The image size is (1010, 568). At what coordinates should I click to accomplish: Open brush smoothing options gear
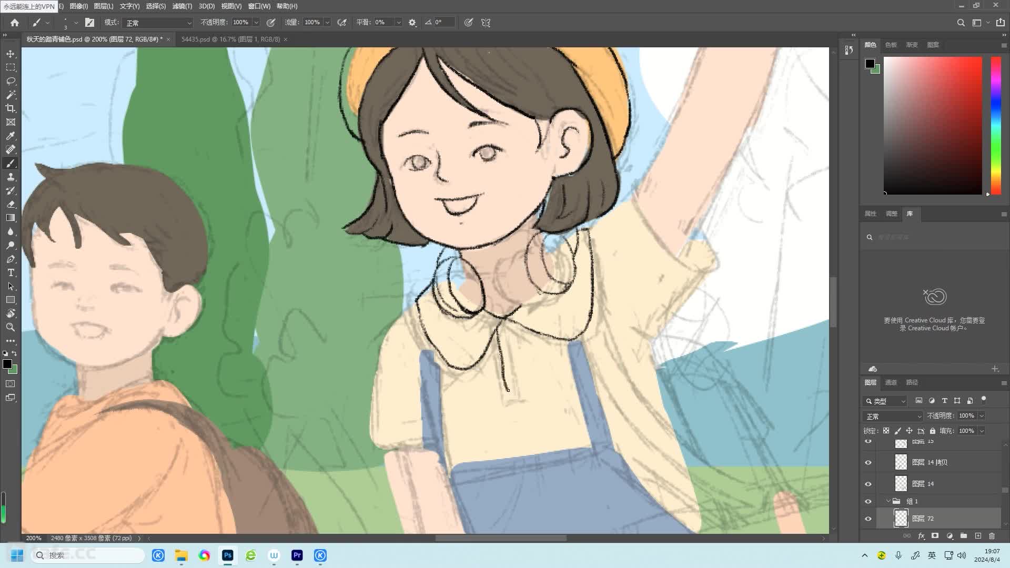click(x=412, y=23)
